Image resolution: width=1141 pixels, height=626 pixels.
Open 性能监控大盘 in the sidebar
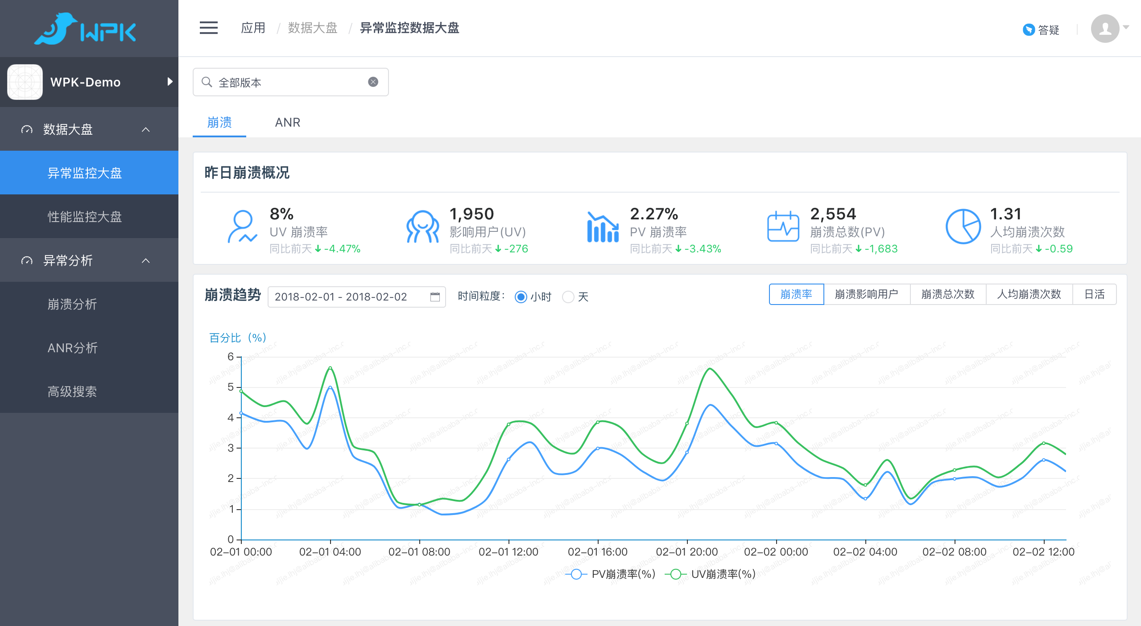[x=85, y=217]
